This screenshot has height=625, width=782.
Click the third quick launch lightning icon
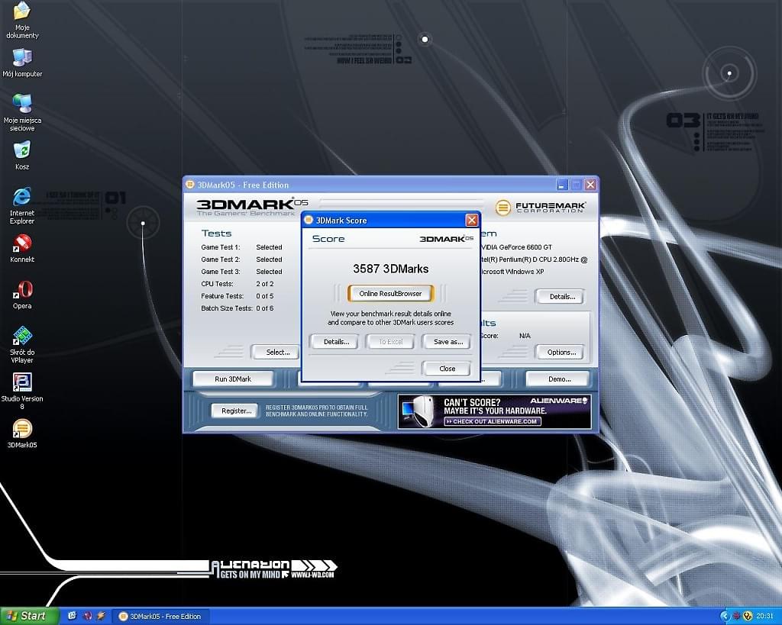pos(102,616)
